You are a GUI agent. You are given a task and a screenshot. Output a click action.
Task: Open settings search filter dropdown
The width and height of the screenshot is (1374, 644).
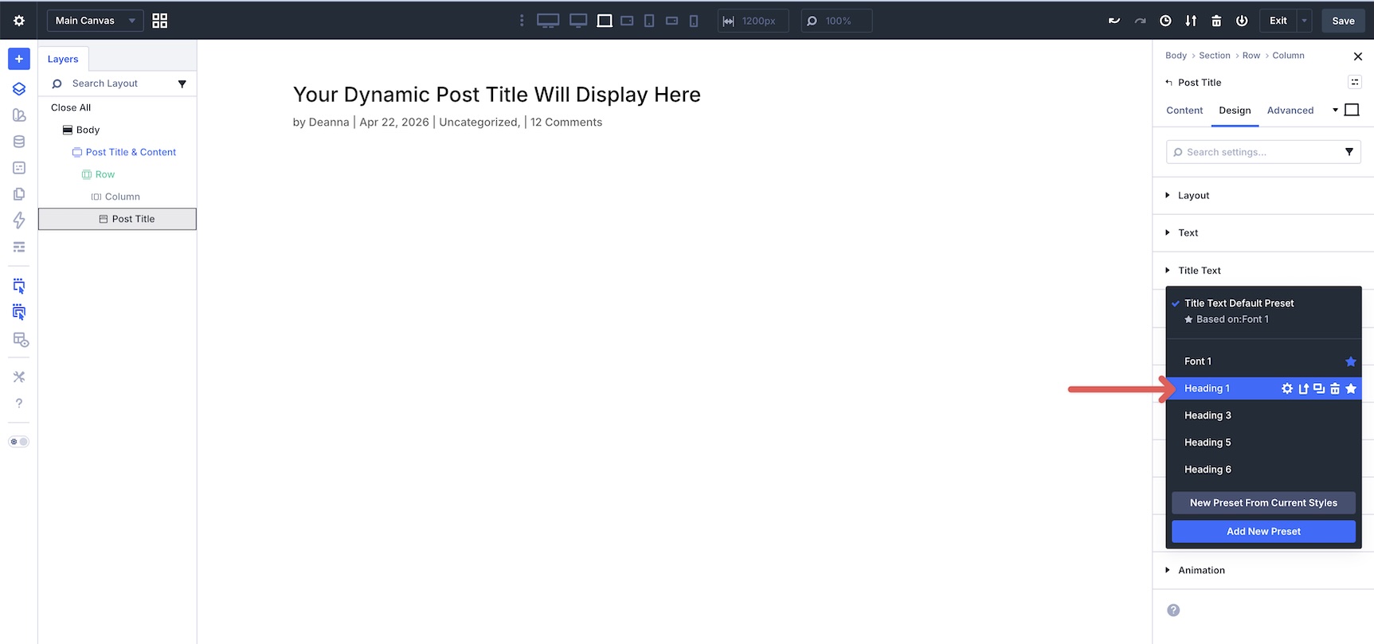(x=1349, y=152)
